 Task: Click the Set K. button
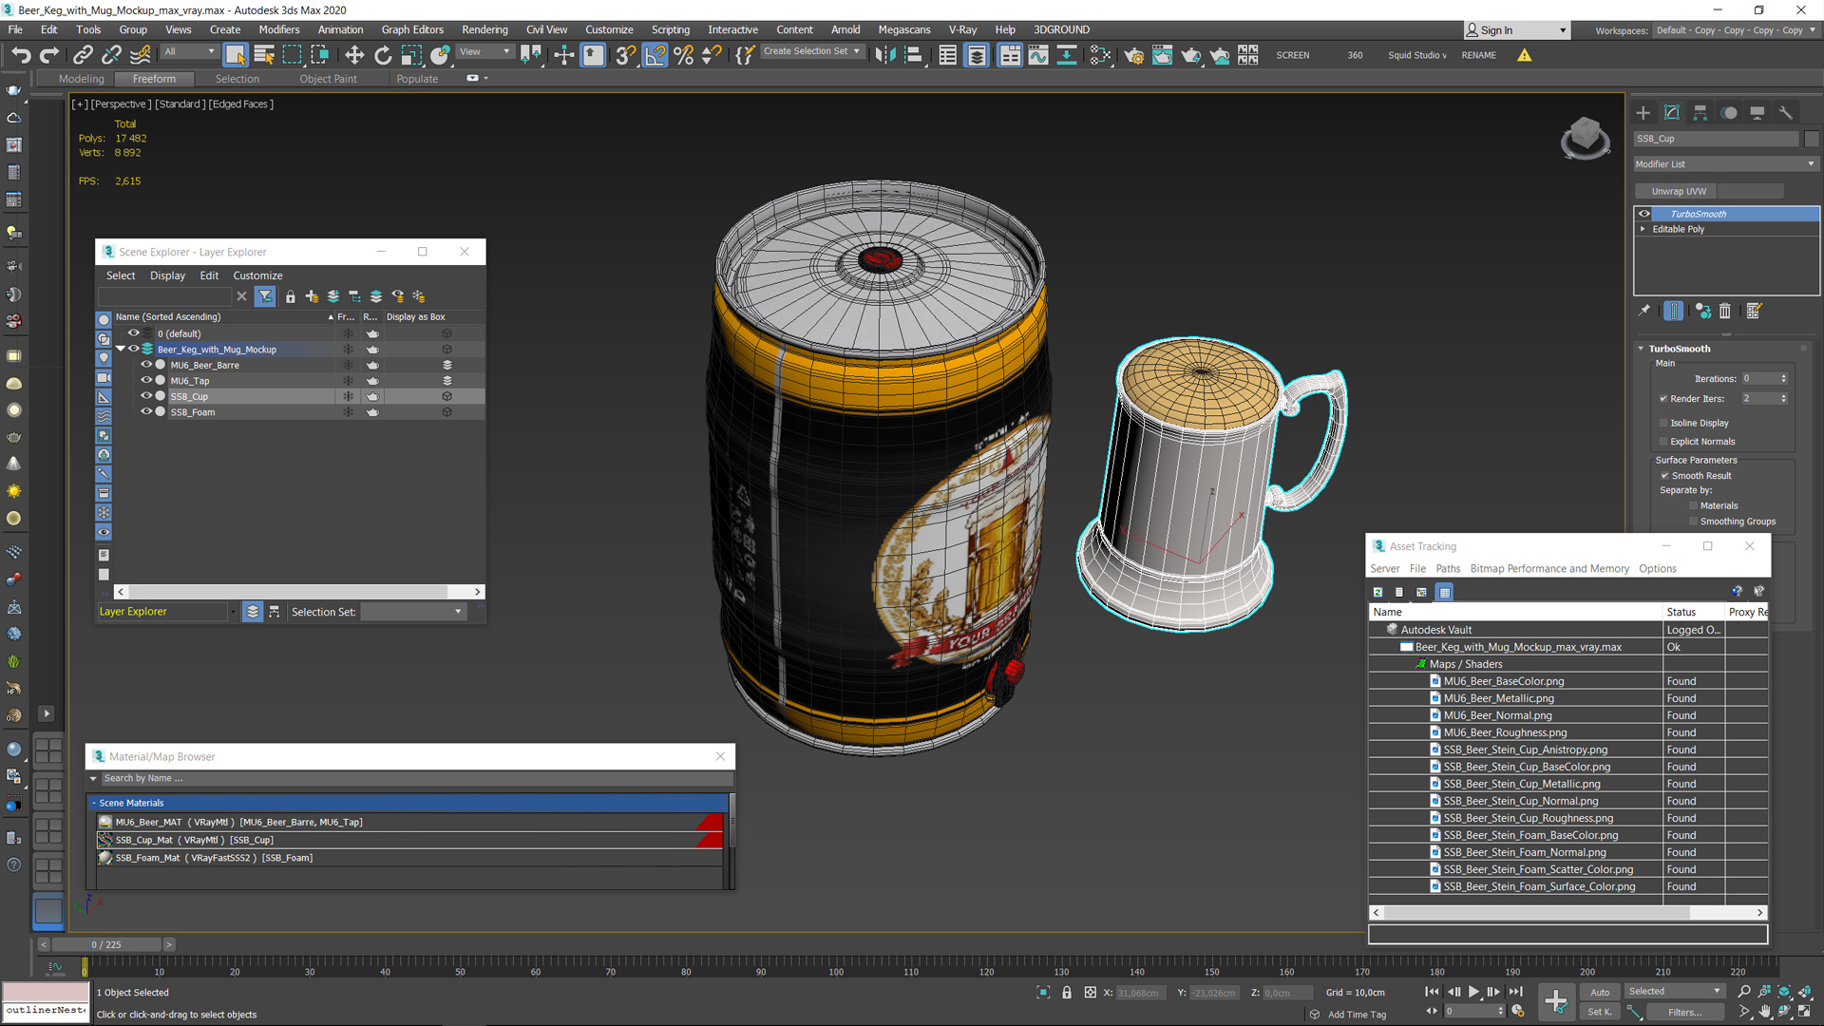[x=1600, y=1012]
